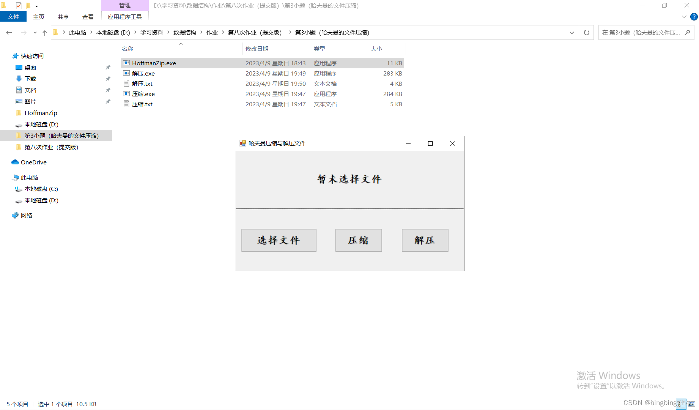Click the 选择文件 button
The height and width of the screenshot is (410, 699).
coord(279,240)
